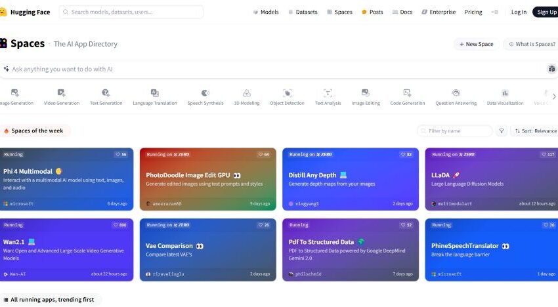Viewport: 558px width, 307px height.
Task: Select the Spaces of the week tab
Action: pyautogui.click(x=34, y=131)
